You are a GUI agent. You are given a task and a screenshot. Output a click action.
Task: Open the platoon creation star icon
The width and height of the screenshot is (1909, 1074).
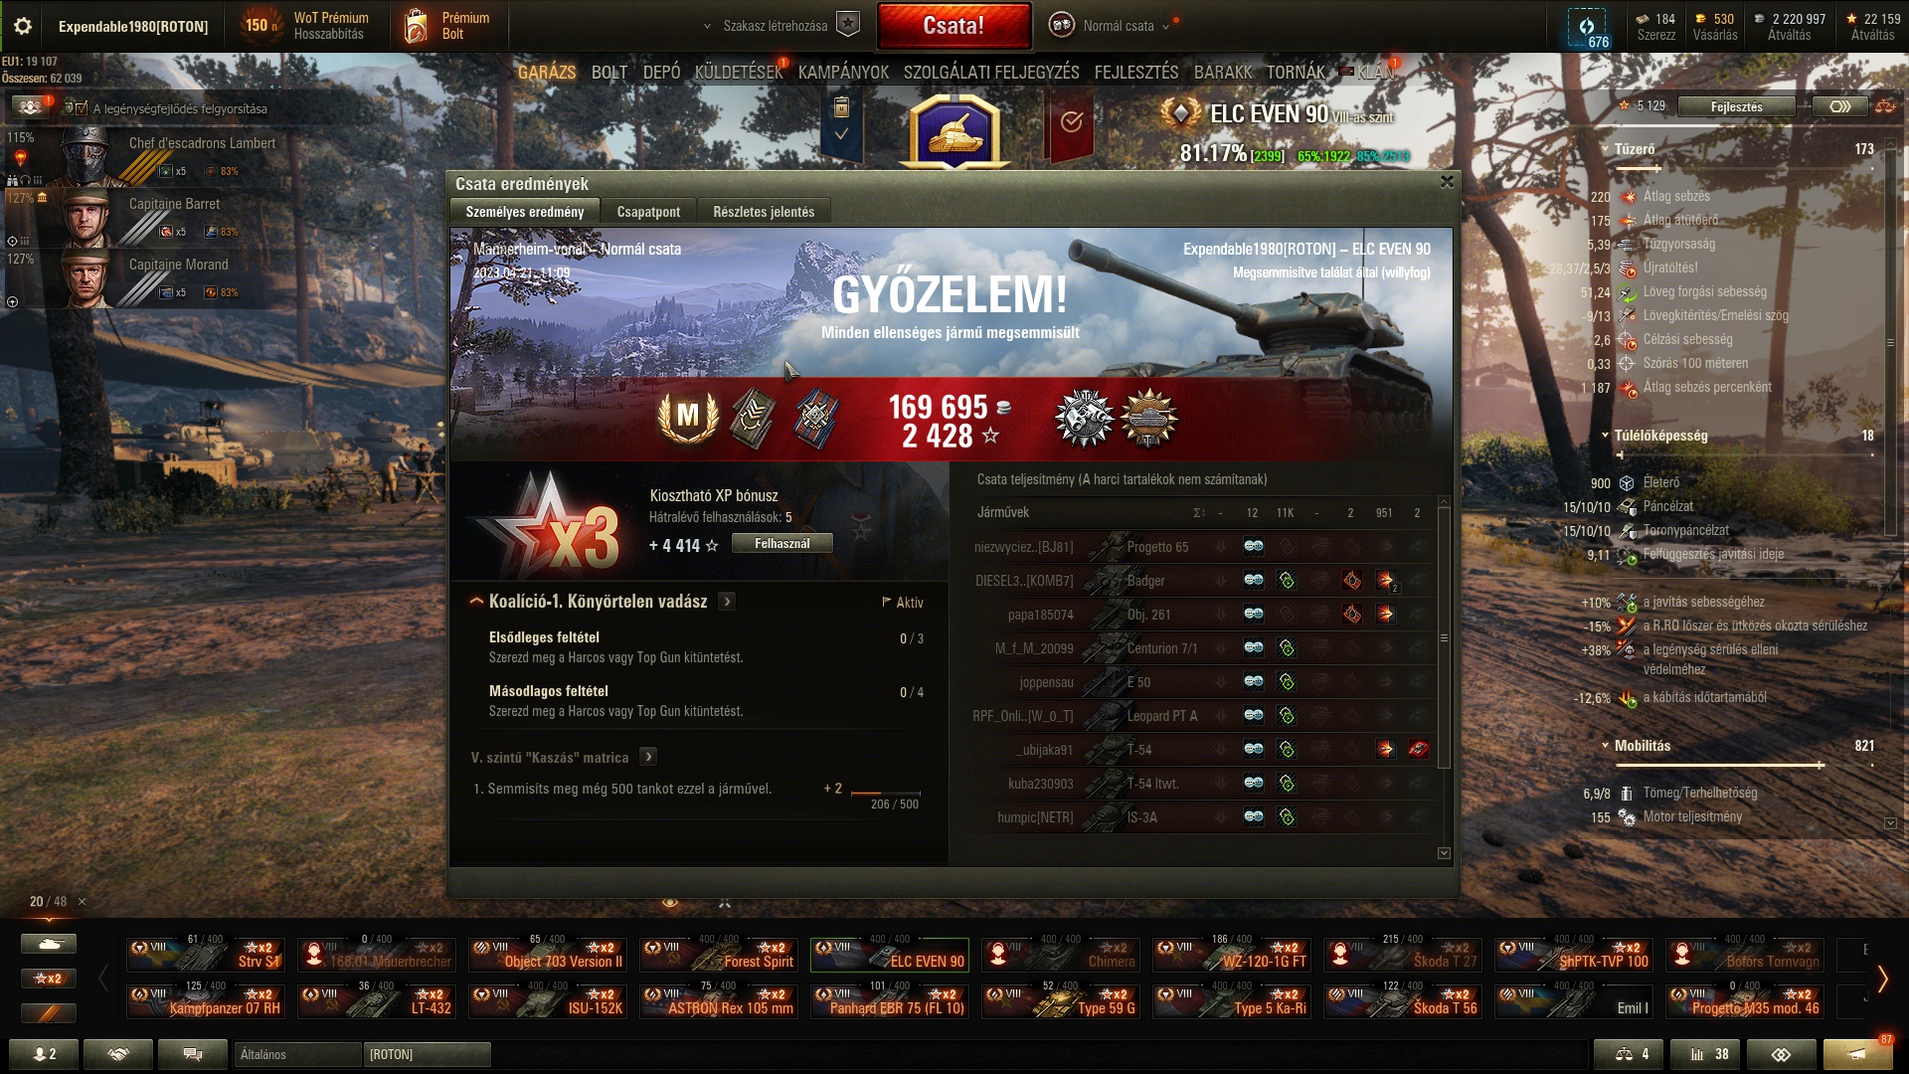coord(847,25)
